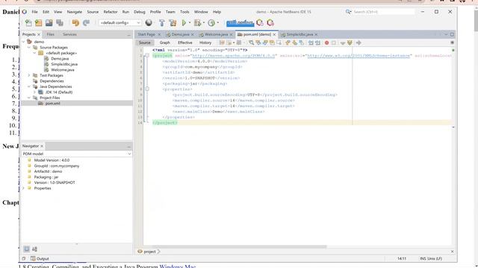This screenshot has width=478, height=268.
Task: Click the globe browser icon in toolbar
Action: pyautogui.click(x=149, y=23)
